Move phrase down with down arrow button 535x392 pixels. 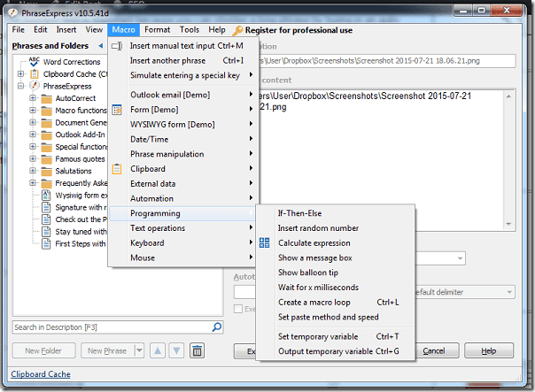[x=177, y=350]
